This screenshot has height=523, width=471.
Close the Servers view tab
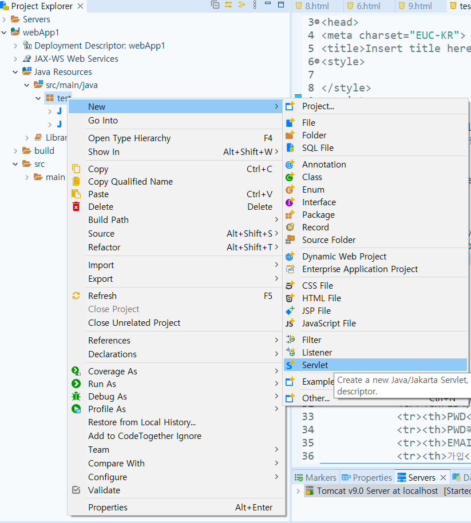(x=444, y=478)
